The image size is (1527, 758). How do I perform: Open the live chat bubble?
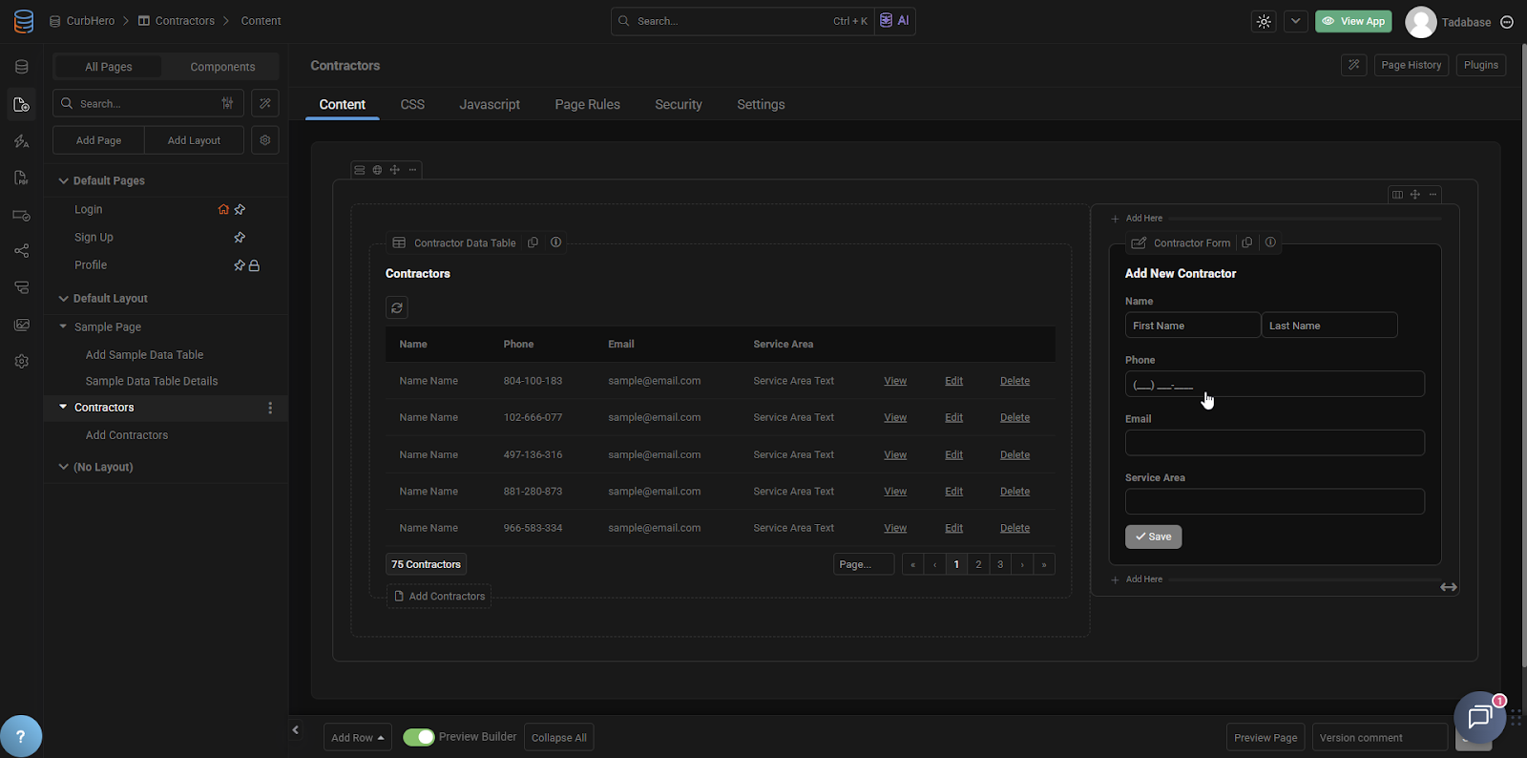1478,717
